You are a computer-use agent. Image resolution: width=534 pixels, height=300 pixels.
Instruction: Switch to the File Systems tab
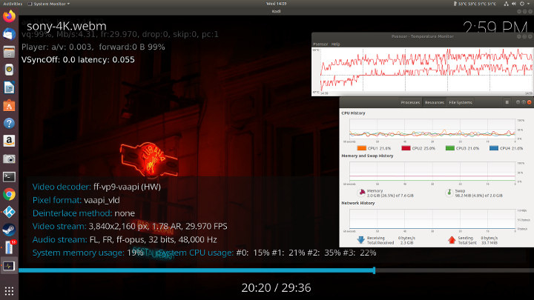(461, 102)
